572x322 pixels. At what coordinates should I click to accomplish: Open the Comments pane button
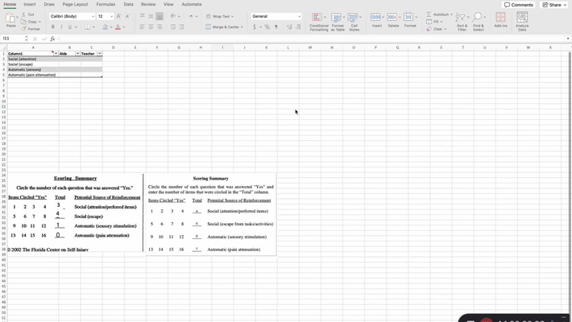(518, 5)
